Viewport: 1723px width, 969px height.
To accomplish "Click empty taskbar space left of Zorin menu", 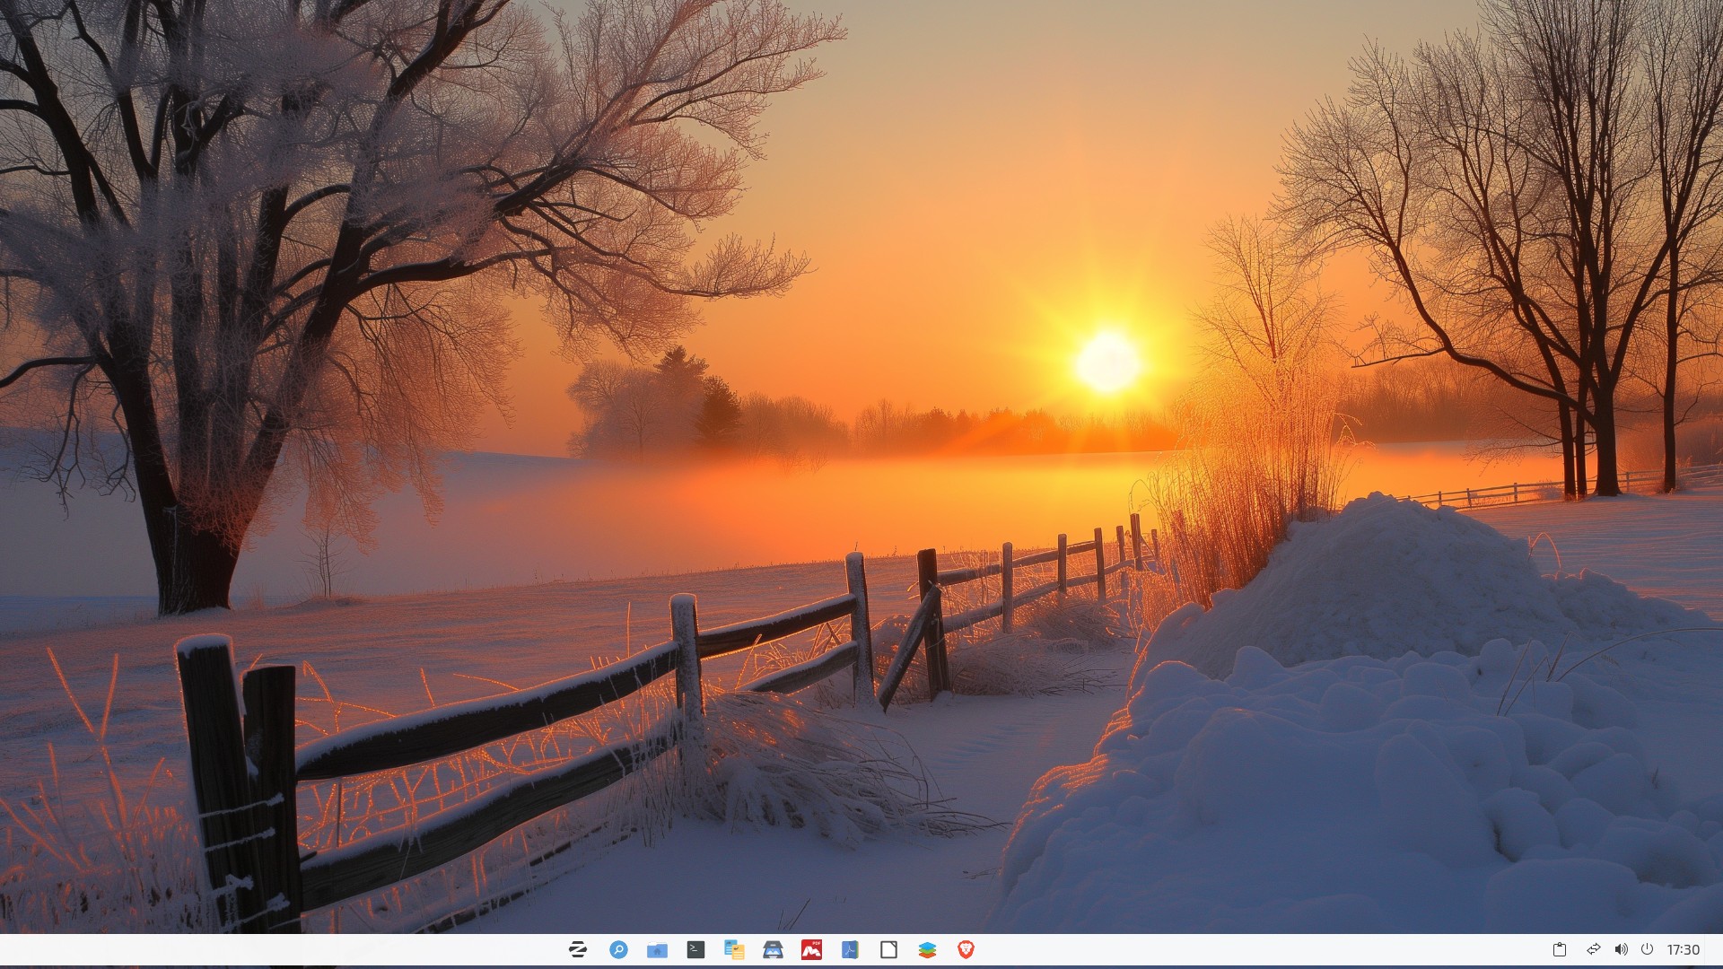I will point(269,949).
